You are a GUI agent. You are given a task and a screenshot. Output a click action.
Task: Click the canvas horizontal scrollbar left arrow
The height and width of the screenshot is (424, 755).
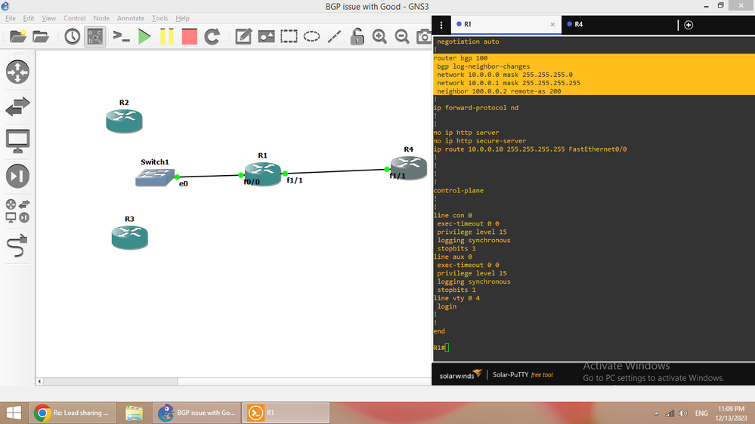(x=39, y=381)
